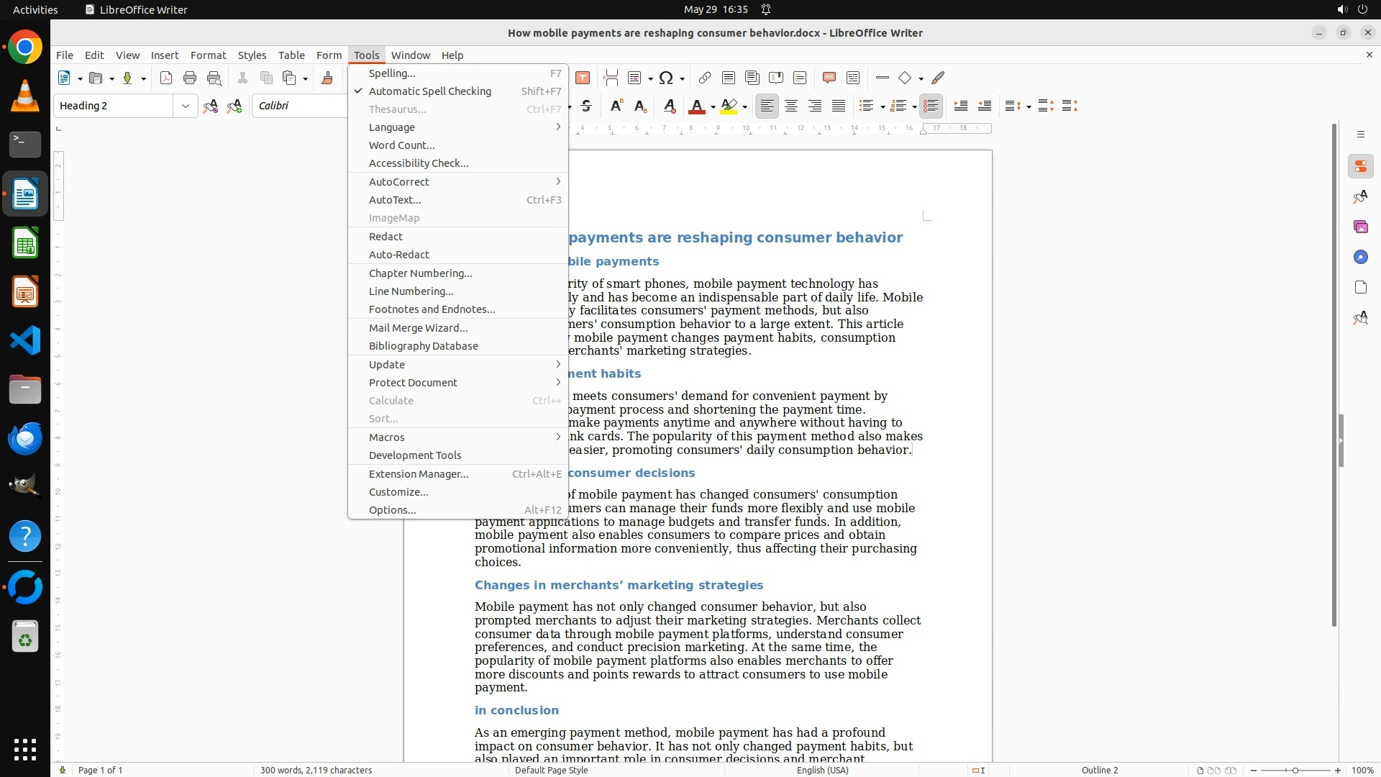Toggle the No List button

pos(931,106)
